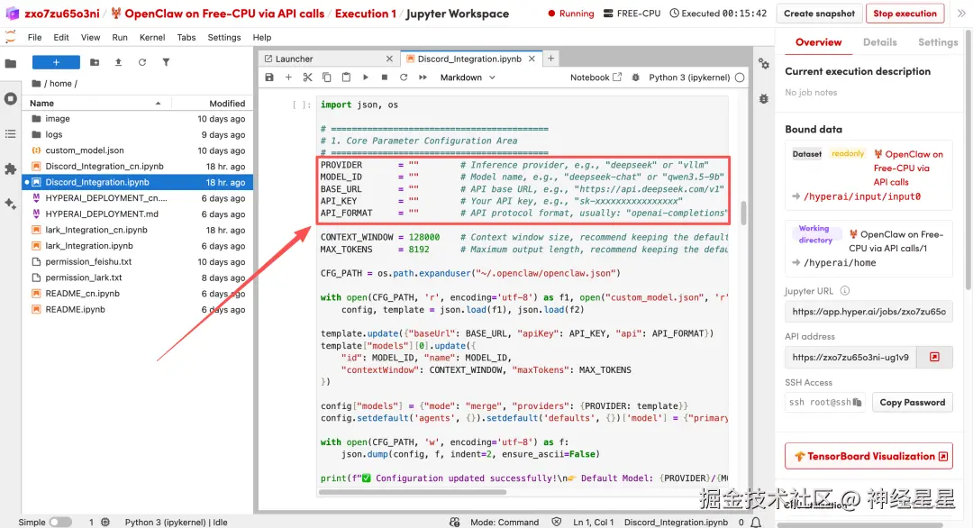973x528 pixels.
Task: Open property inspector gears icon right sidebar
Action: (x=764, y=64)
